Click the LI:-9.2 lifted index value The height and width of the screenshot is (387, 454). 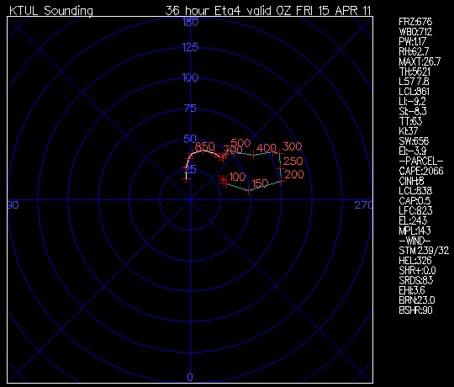(412, 102)
